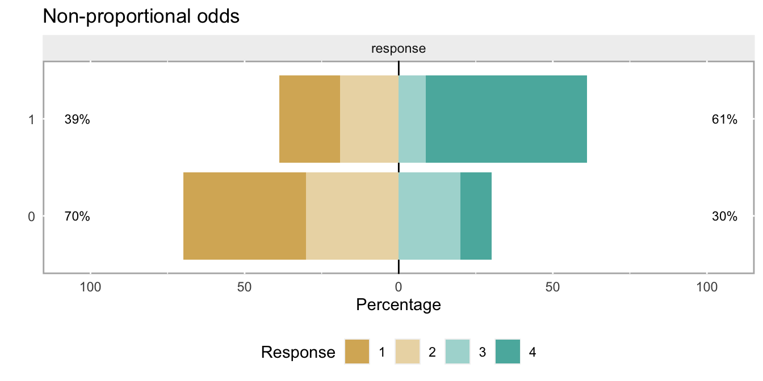Click the dark teal segment in row 0
The image size is (763, 381).
click(476, 216)
